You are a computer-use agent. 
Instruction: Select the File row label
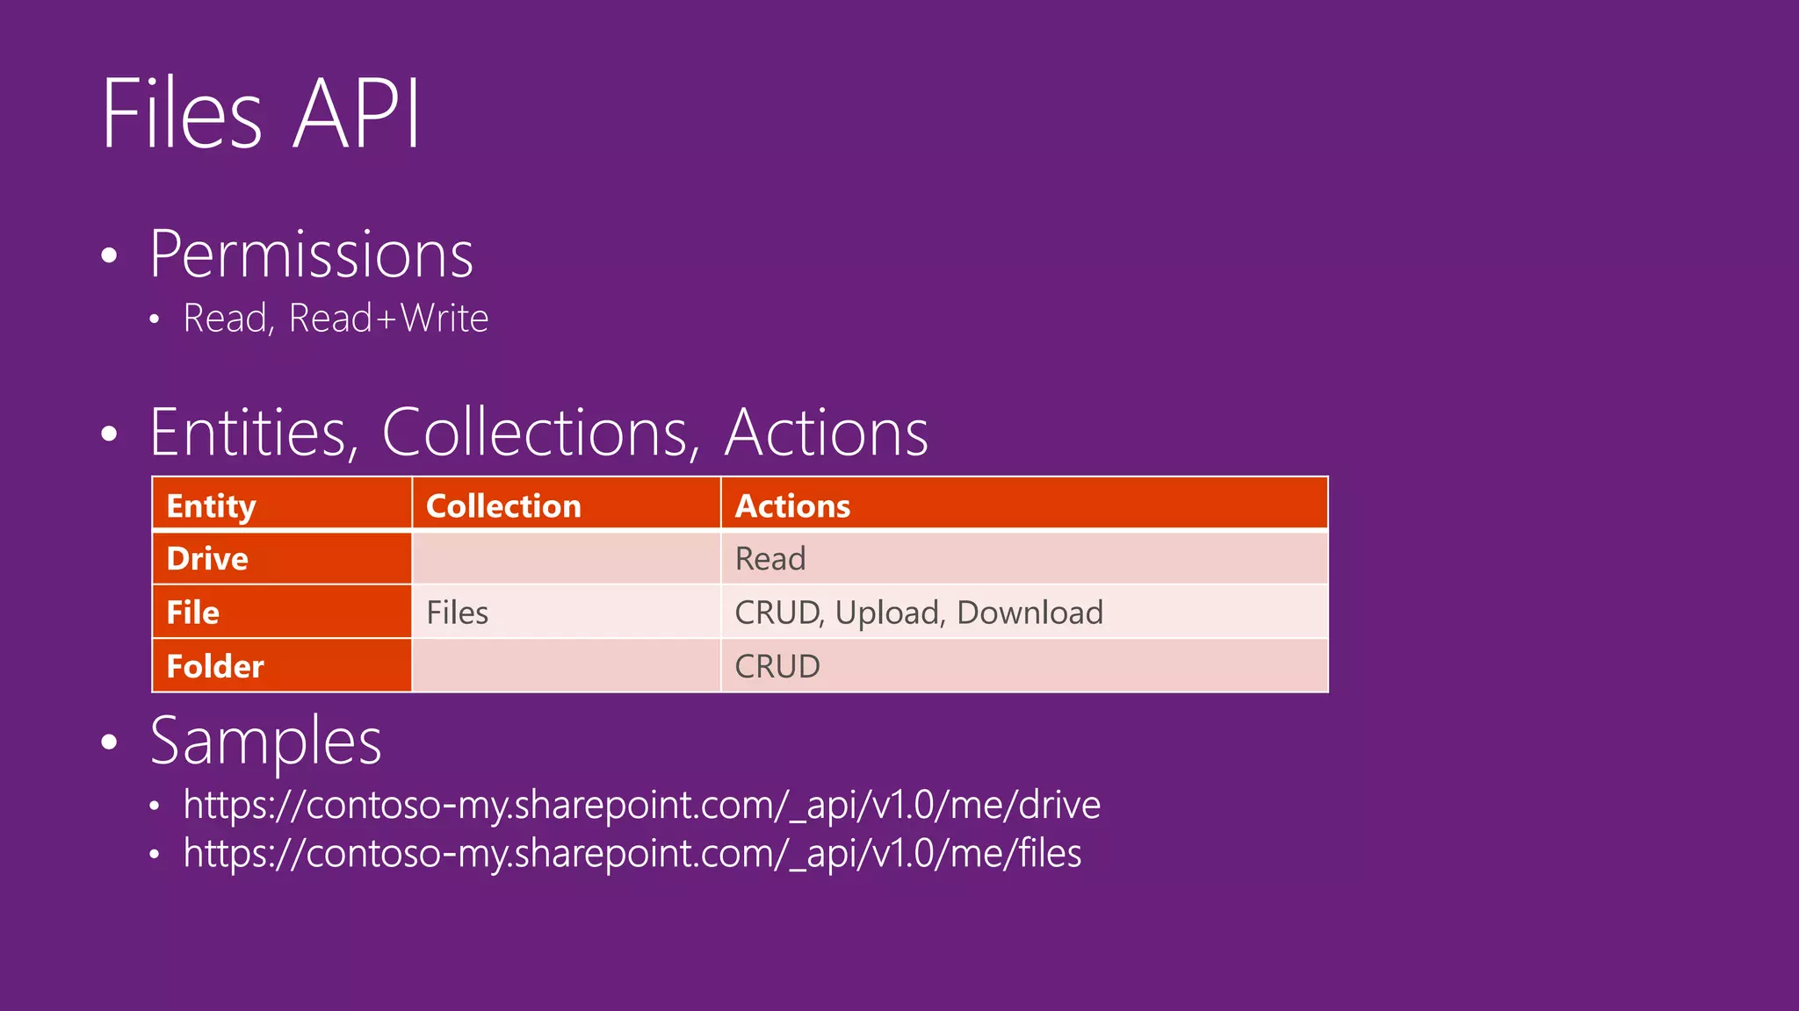281,612
